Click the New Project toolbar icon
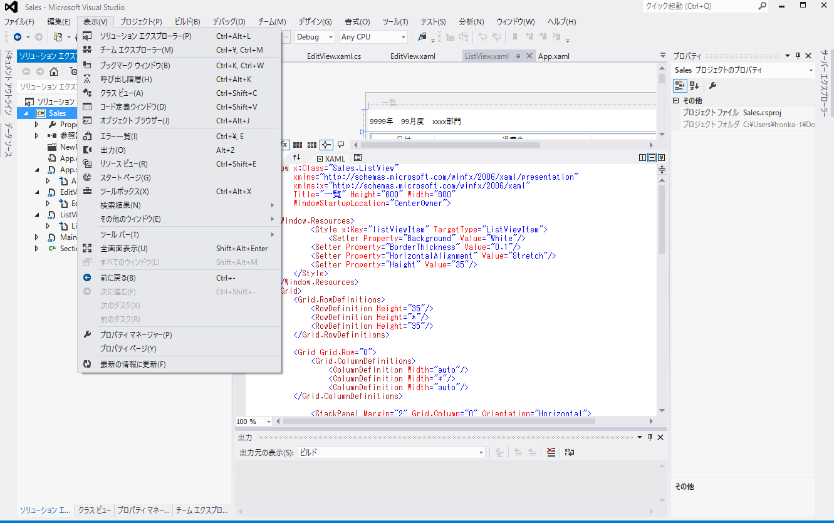The height and width of the screenshot is (523, 834). (58, 37)
